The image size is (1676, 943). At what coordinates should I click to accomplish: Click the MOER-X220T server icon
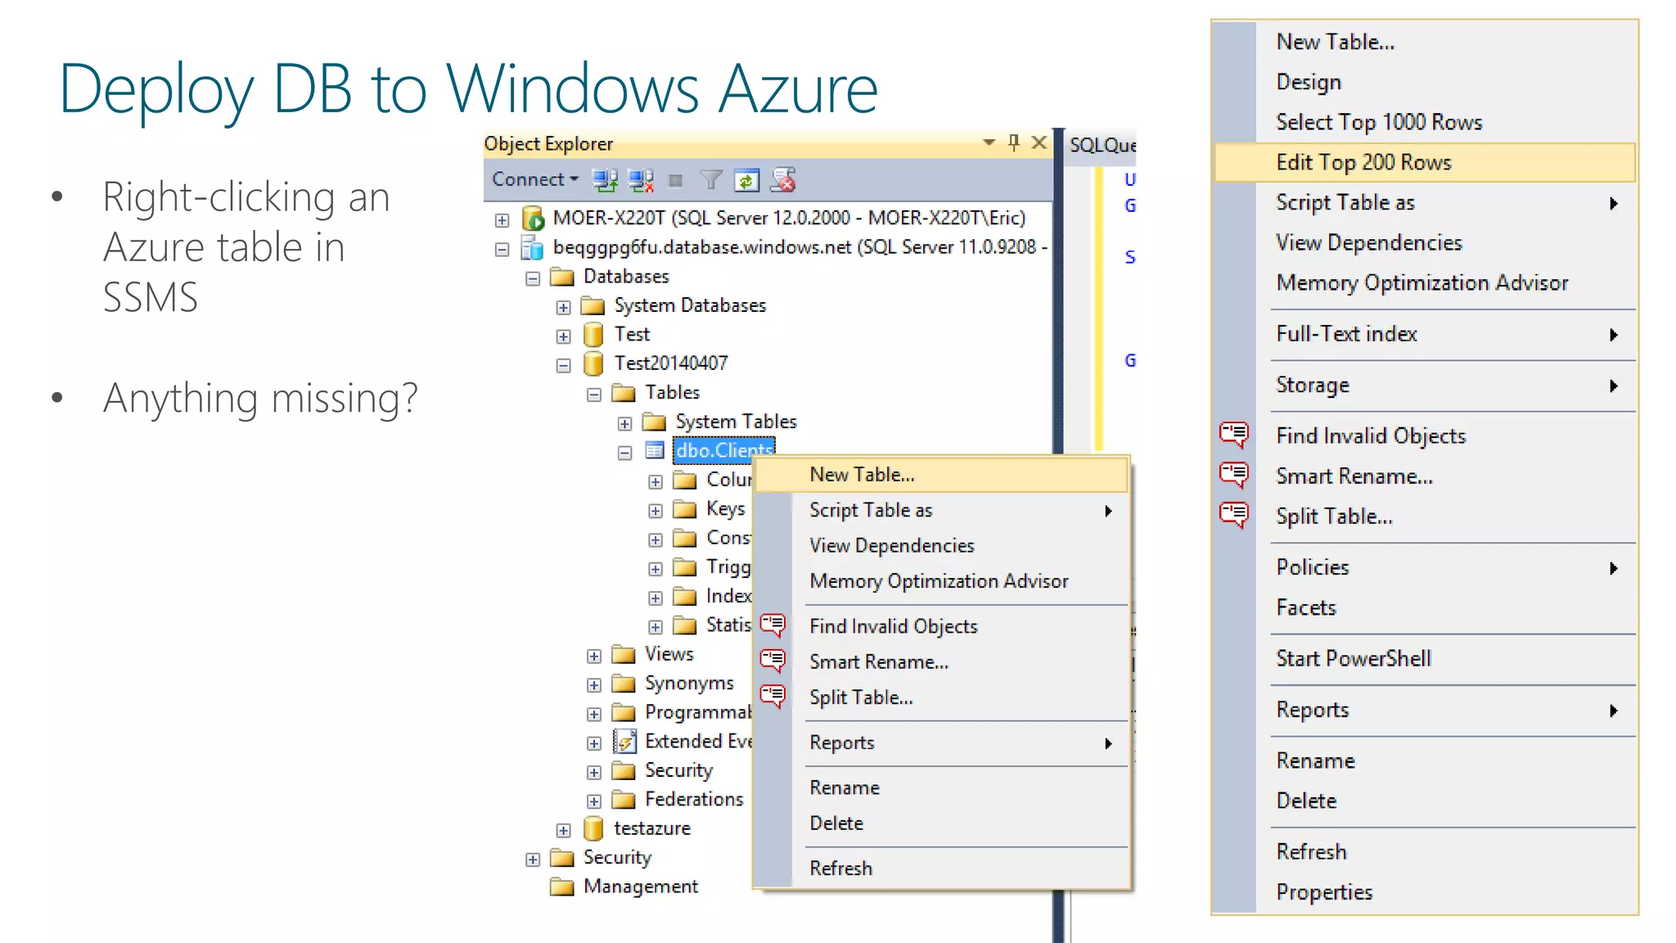[x=533, y=219]
